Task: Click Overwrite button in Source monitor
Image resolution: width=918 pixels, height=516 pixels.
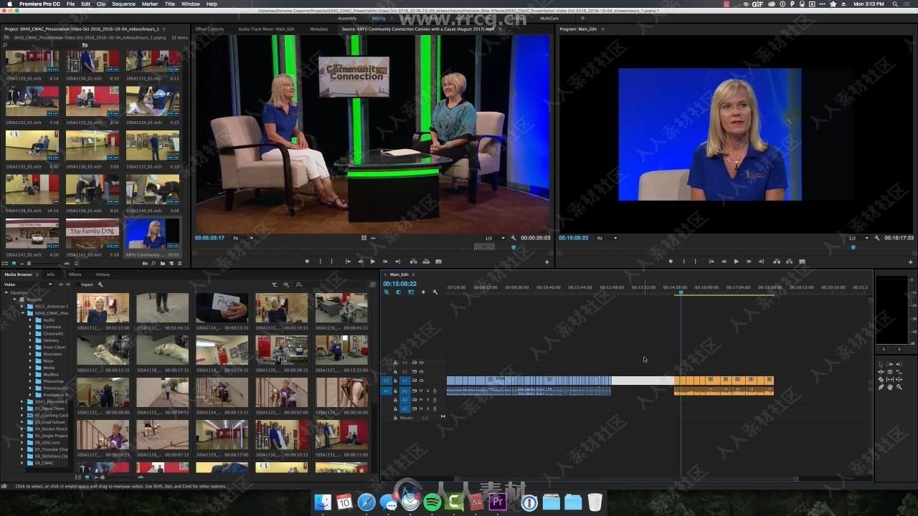Action: click(x=426, y=262)
